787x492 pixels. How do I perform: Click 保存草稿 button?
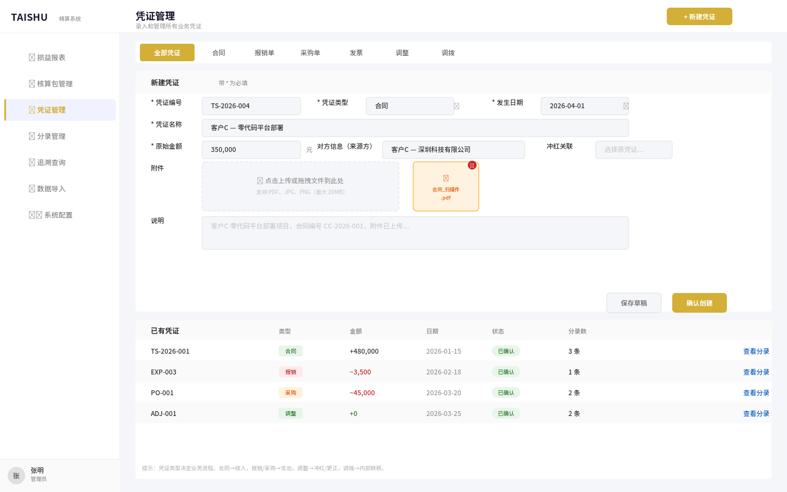click(634, 303)
